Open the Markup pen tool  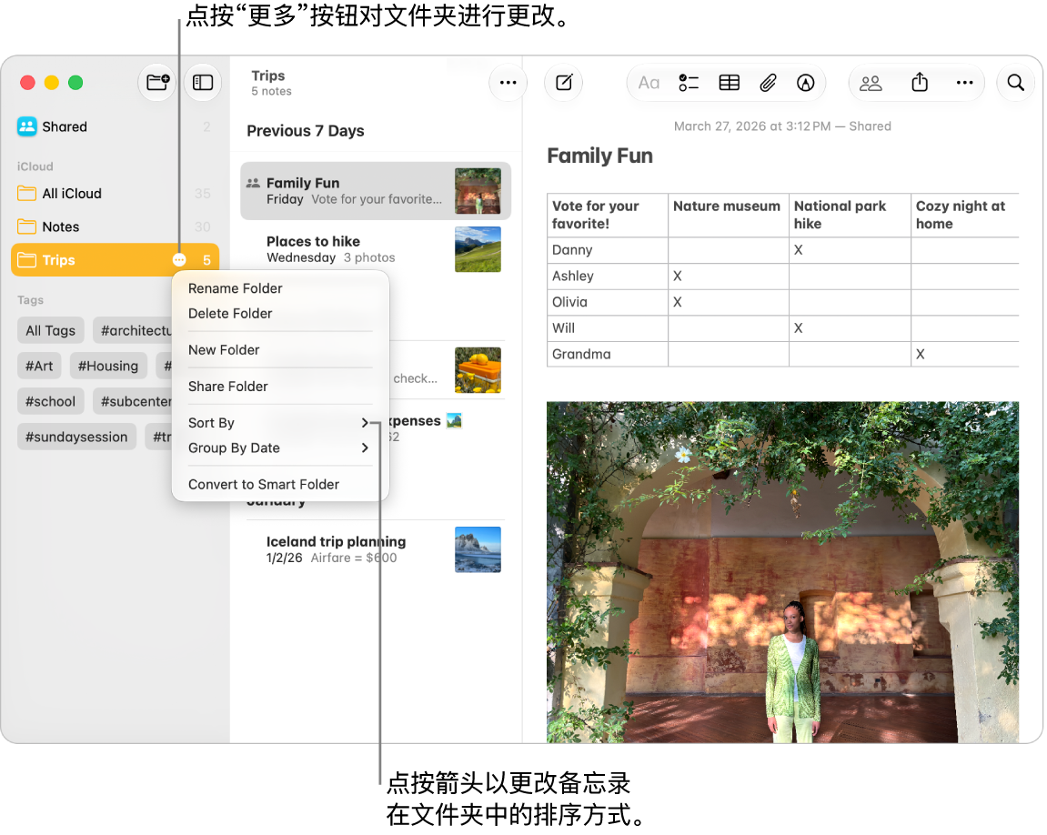[806, 83]
